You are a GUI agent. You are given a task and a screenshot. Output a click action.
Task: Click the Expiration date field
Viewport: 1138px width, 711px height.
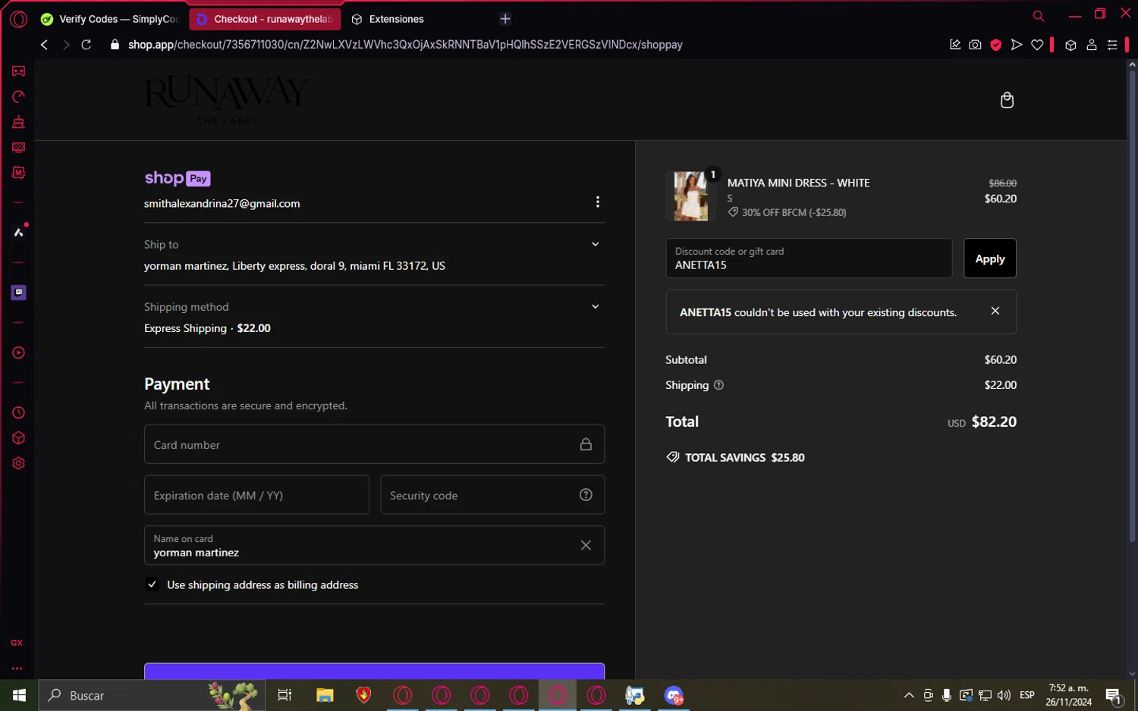pos(256,495)
